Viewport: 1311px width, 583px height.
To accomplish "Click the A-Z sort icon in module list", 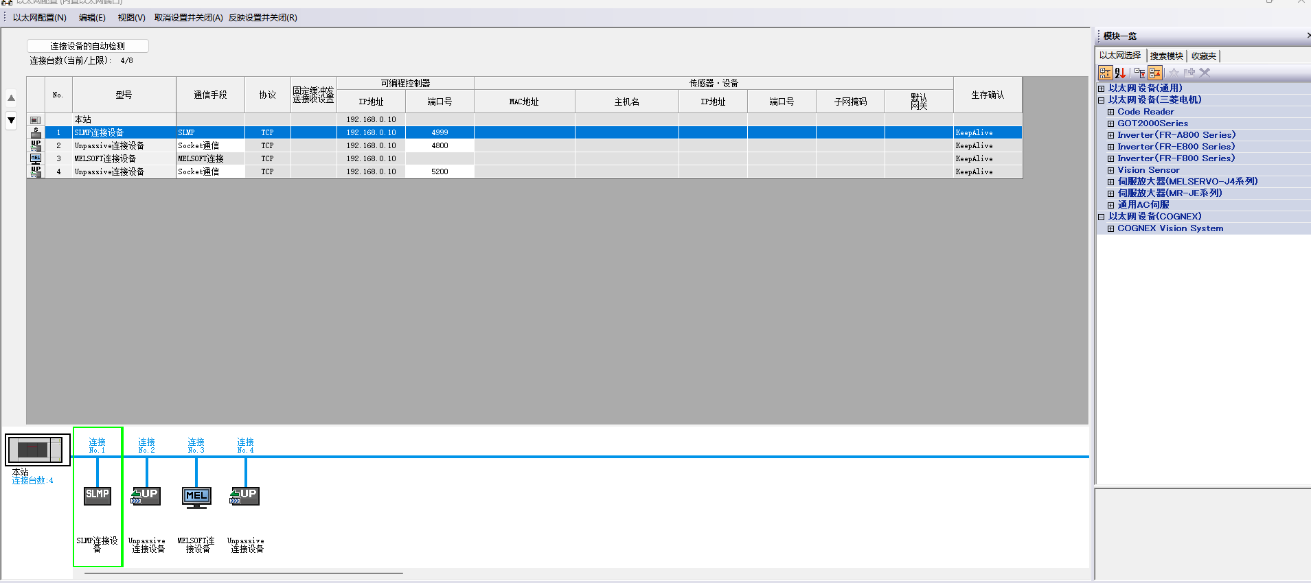I will (1120, 73).
